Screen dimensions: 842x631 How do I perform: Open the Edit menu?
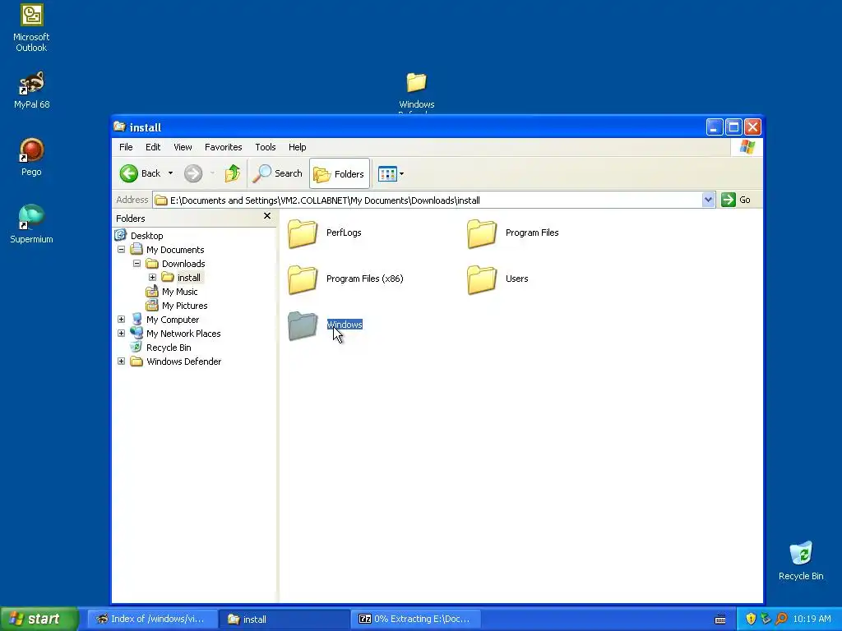coord(153,147)
